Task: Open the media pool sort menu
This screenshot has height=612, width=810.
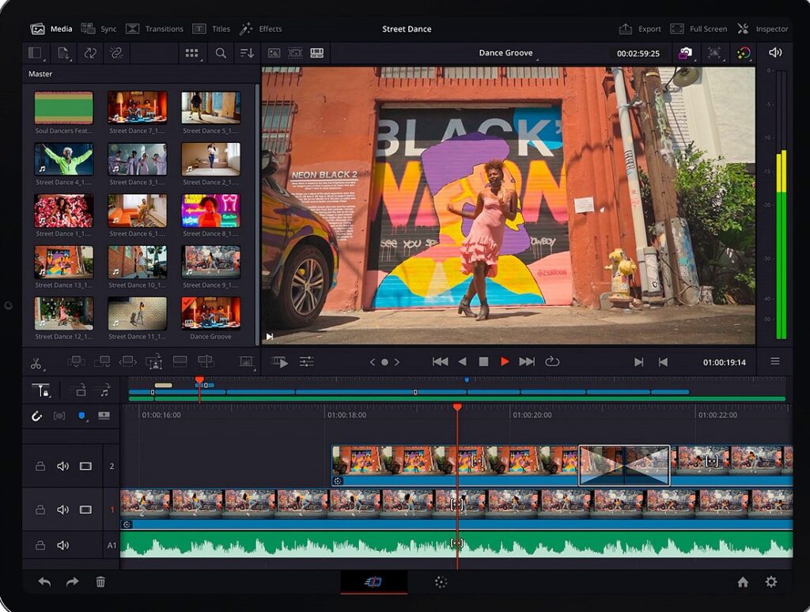Action: (248, 53)
